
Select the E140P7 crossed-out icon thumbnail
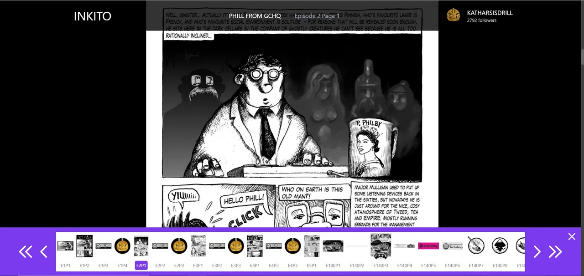click(x=476, y=246)
